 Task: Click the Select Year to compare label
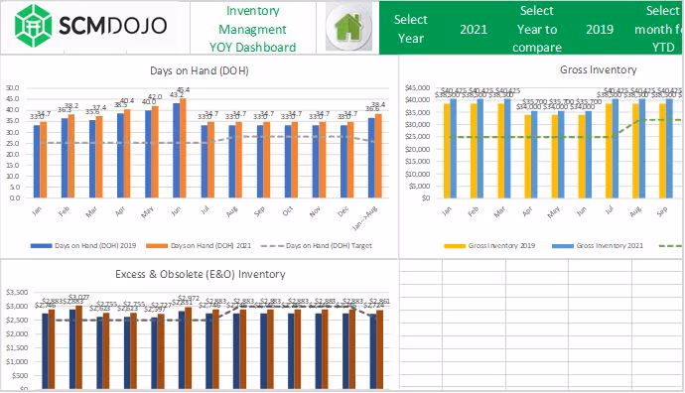(537, 29)
